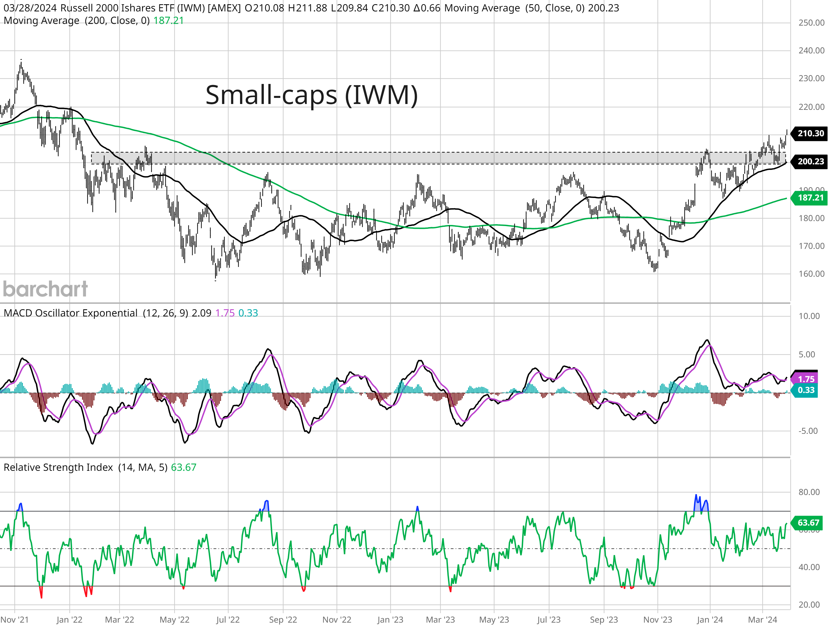The height and width of the screenshot is (629, 828).
Task: Click the 240.00 price axis label
Action: point(812,51)
